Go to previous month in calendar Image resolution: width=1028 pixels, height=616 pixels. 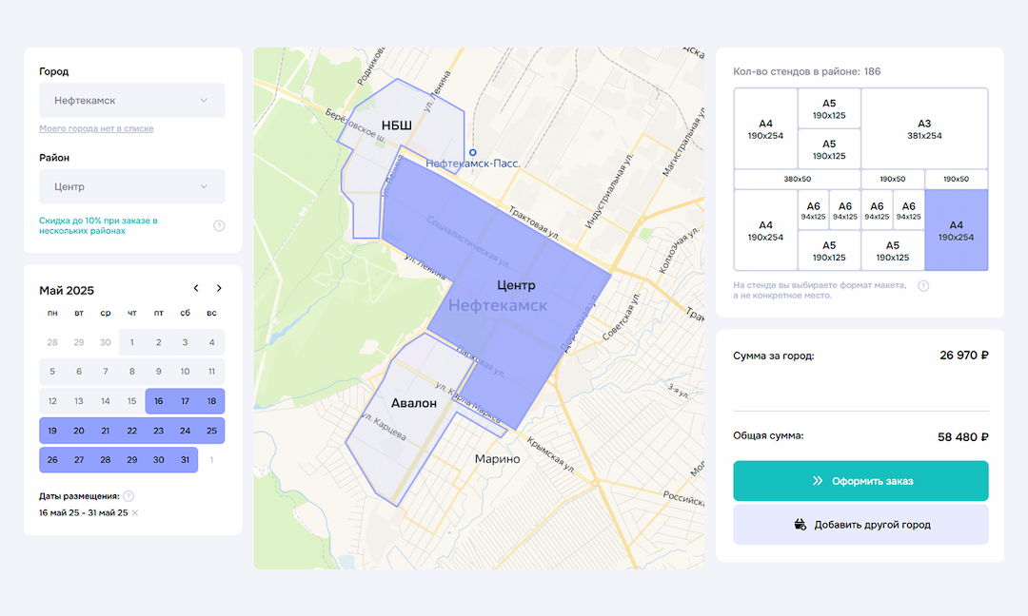coord(196,289)
